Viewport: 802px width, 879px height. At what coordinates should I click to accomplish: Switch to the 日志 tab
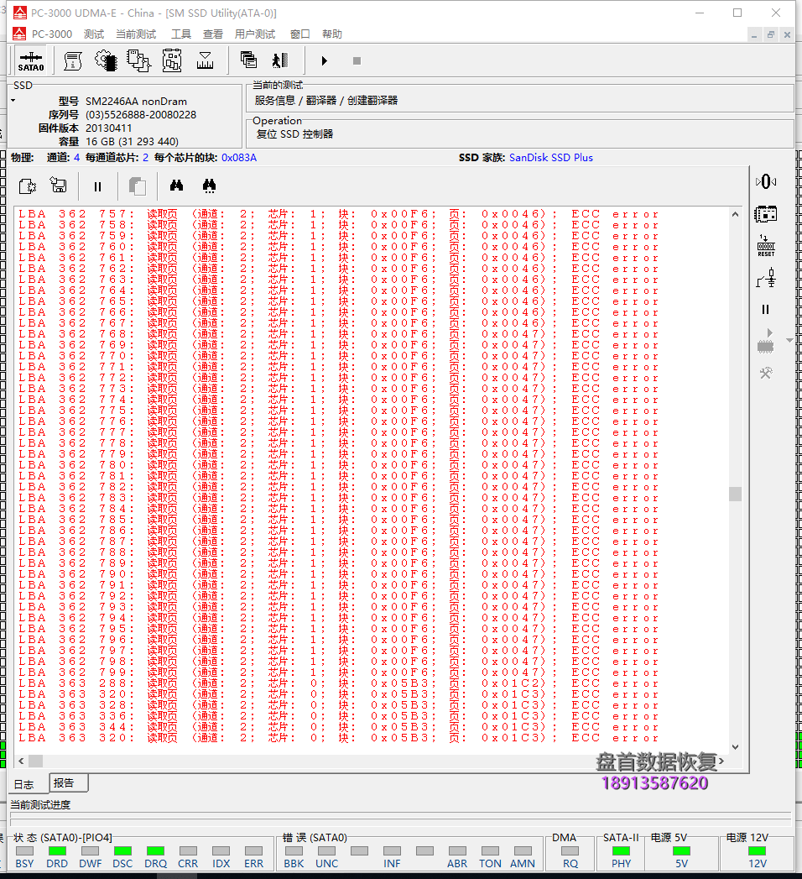24,784
